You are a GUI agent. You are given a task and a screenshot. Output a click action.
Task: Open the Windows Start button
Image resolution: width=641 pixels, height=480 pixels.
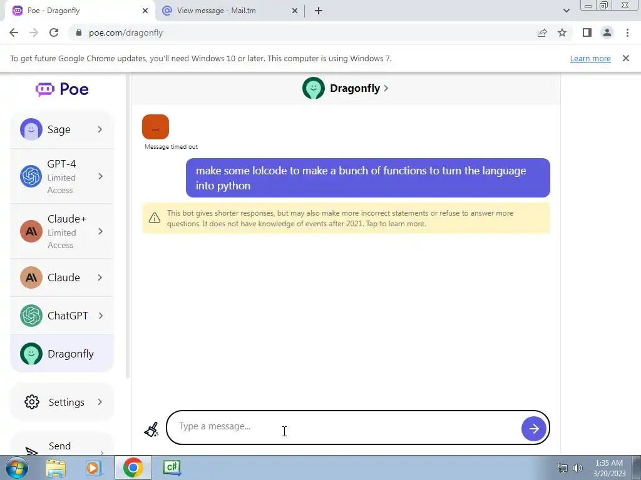point(16,467)
